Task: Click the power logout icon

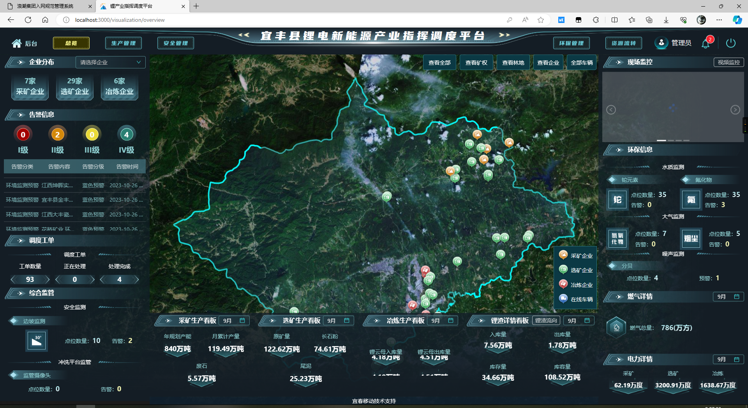Action: (x=731, y=43)
